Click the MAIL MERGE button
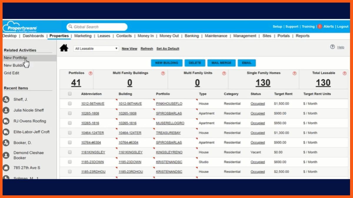Screen dimensions: 353x198 [x=221, y=63]
